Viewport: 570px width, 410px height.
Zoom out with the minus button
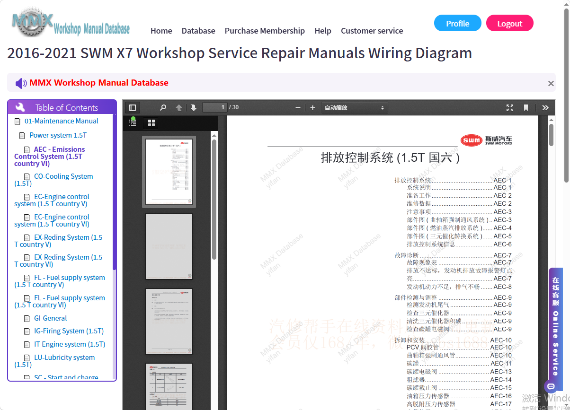pyautogui.click(x=298, y=108)
